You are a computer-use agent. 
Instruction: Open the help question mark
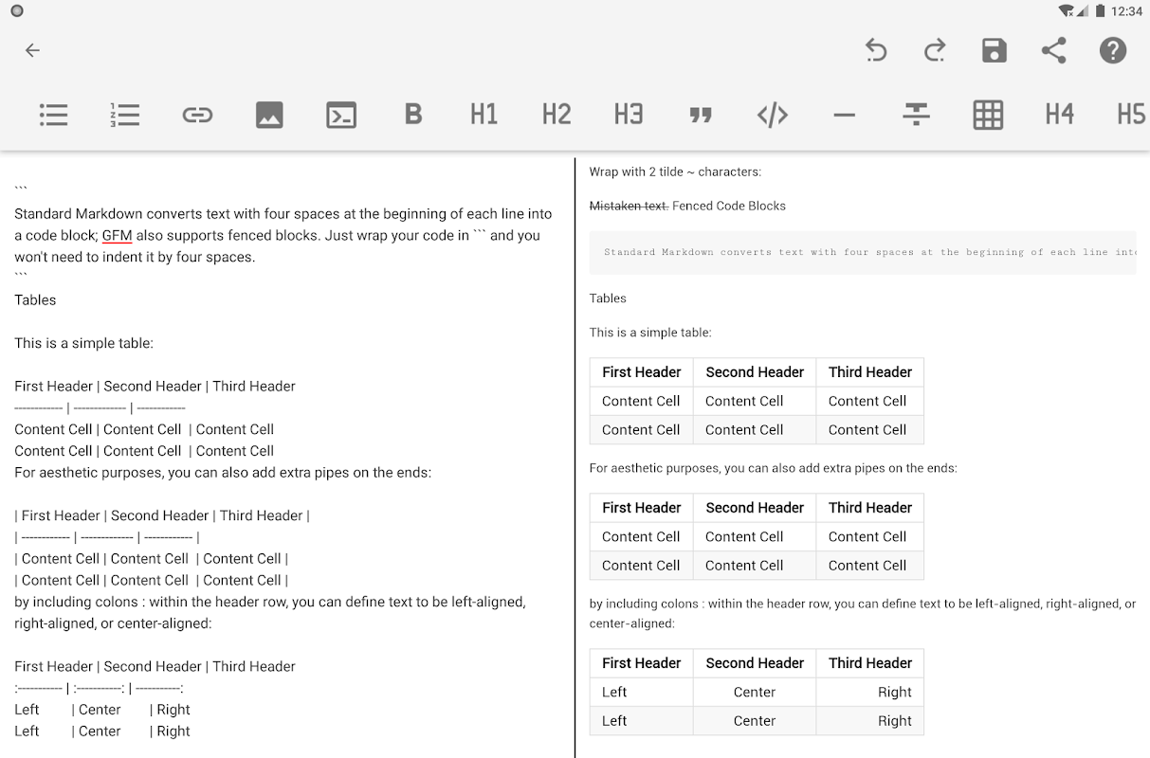click(x=1113, y=50)
